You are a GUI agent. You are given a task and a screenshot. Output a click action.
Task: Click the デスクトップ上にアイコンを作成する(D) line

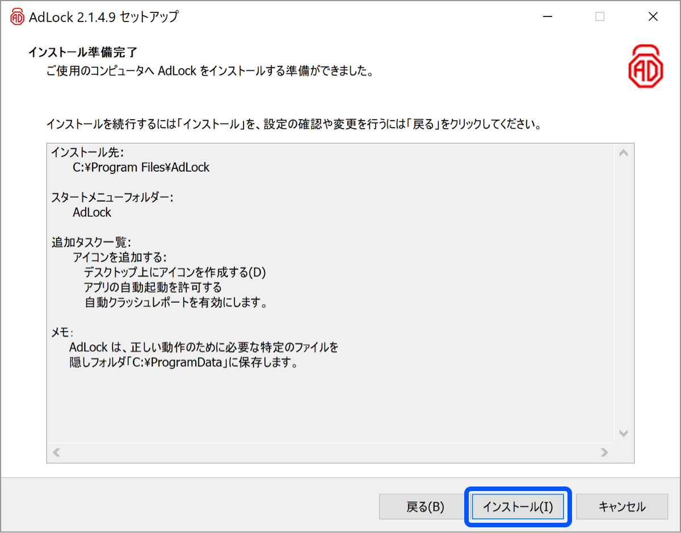tap(175, 272)
